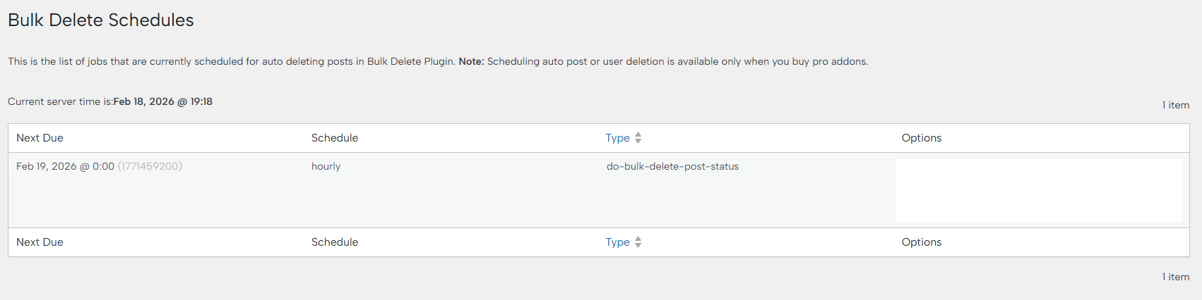Click the bottom 1 item count
1202x300 pixels.
(x=1175, y=277)
